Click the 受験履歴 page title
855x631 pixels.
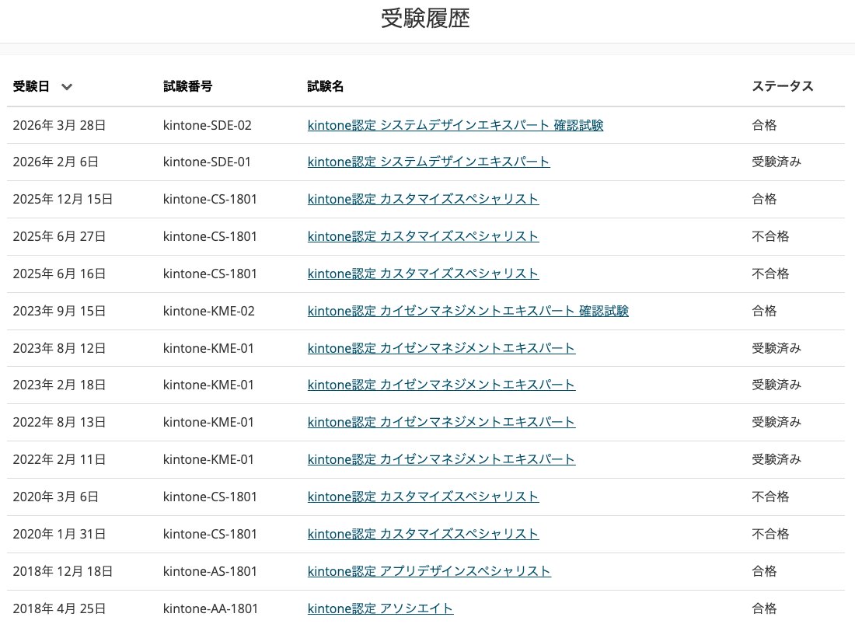(x=425, y=18)
